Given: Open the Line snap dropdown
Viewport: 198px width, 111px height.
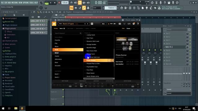Looking at the screenshot, I should [x=97, y=8].
